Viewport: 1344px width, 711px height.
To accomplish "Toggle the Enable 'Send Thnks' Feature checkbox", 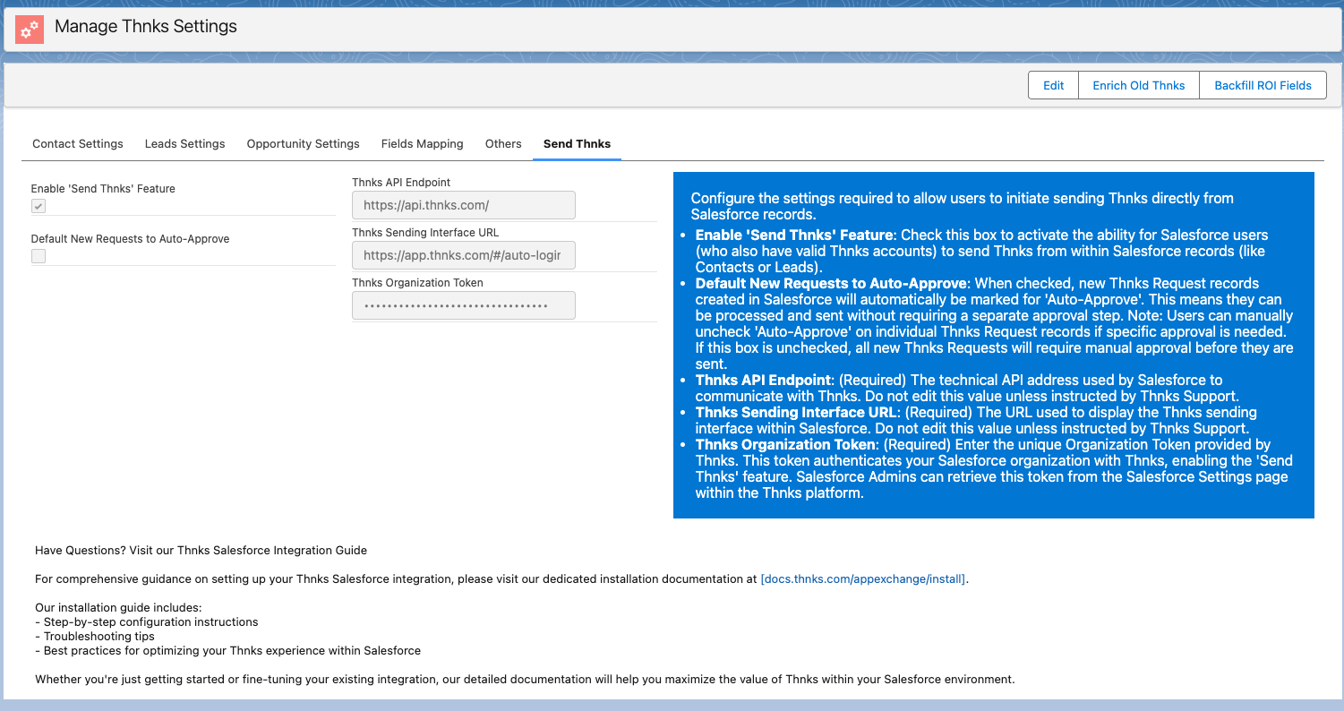I will (x=39, y=206).
